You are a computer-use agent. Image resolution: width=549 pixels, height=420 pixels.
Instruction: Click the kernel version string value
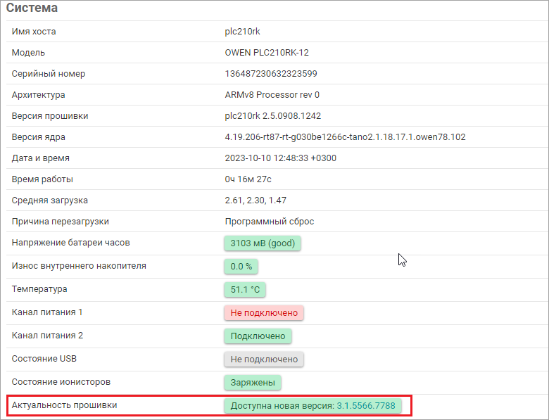click(345, 137)
